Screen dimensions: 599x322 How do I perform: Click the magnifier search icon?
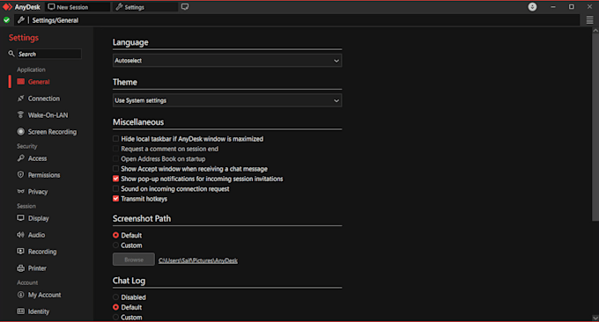[x=11, y=54]
